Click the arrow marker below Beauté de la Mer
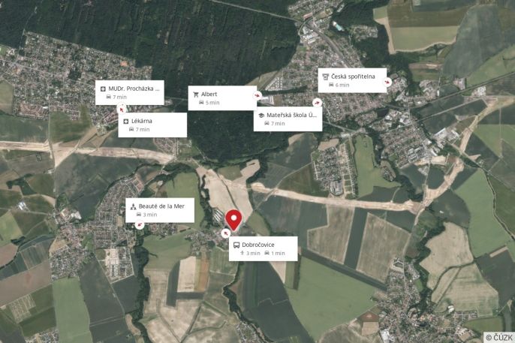Viewport: 515px width, 343px height. tap(140, 225)
